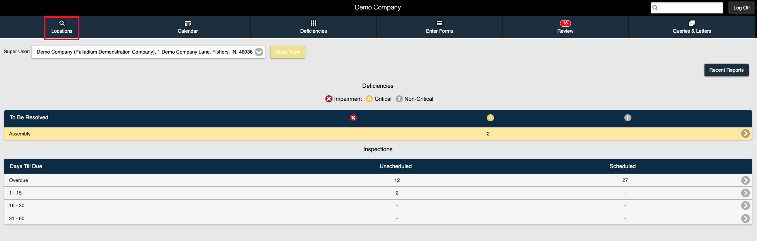Click the To Be Resolved header
This screenshot has width=757, height=241.
29,117
